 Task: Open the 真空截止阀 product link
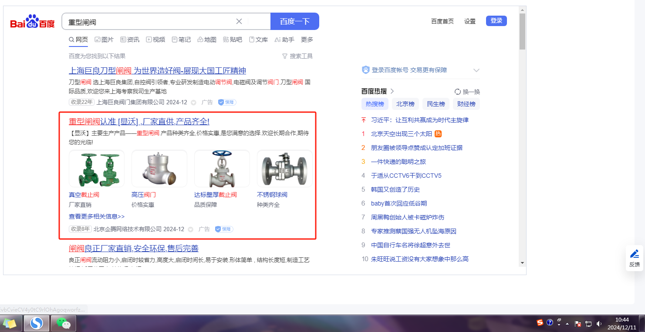pyautogui.click(x=84, y=195)
